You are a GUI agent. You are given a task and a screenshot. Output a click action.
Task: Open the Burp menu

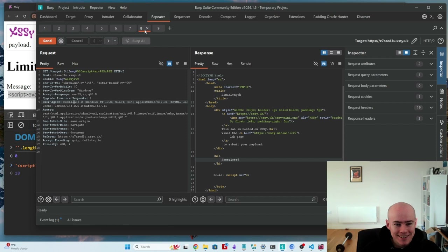(x=50, y=7)
